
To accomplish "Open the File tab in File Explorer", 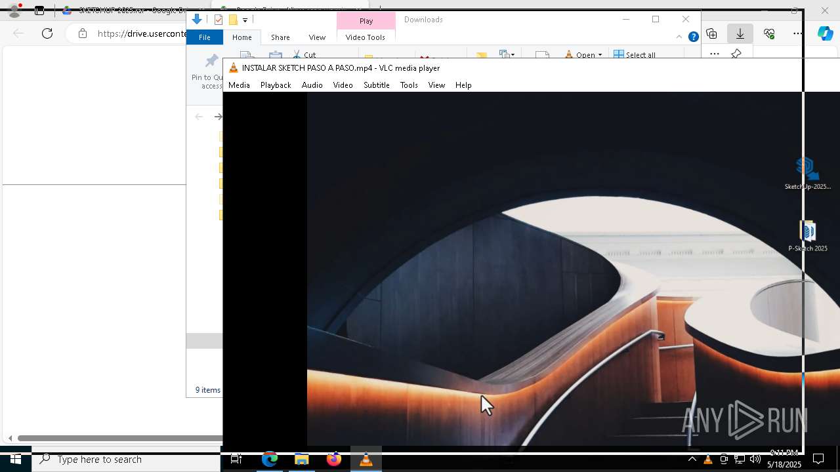I will (x=205, y=37).
